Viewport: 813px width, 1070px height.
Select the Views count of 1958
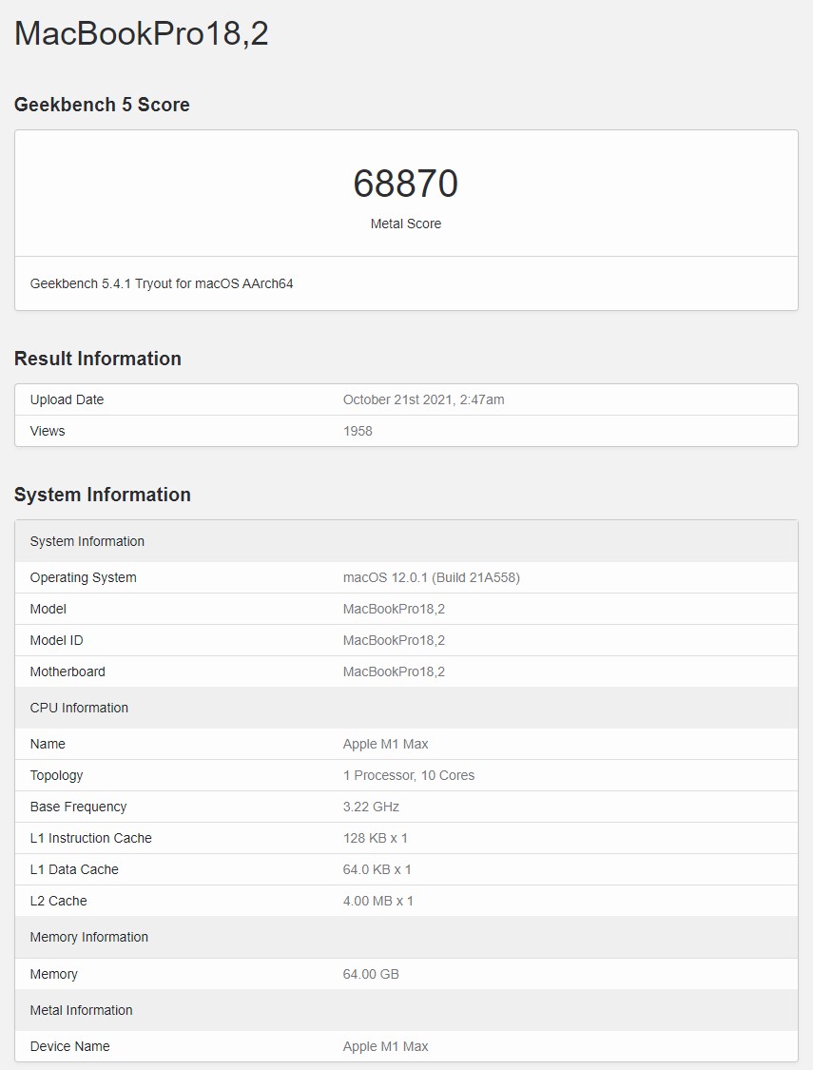point(358,431)
